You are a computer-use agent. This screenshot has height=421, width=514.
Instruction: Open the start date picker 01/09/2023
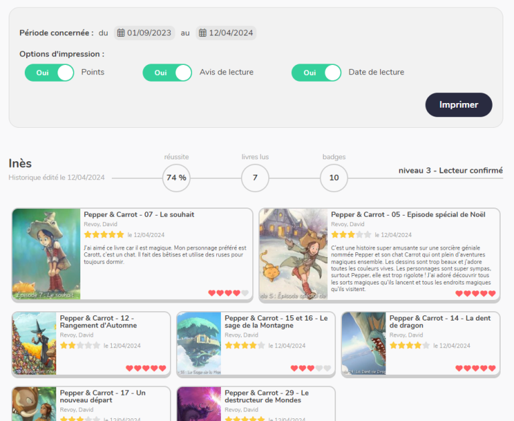pos(149,33)
